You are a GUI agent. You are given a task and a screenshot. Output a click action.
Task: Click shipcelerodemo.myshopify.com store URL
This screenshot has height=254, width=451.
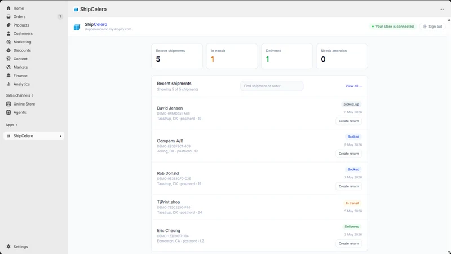point(108,29)
